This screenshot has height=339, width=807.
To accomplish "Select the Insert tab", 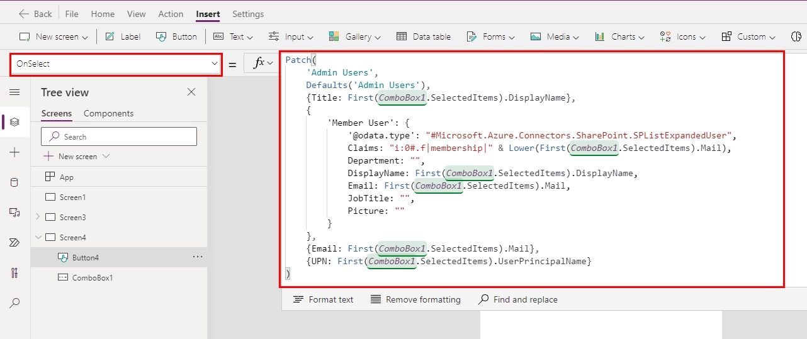I will [208, 14].
